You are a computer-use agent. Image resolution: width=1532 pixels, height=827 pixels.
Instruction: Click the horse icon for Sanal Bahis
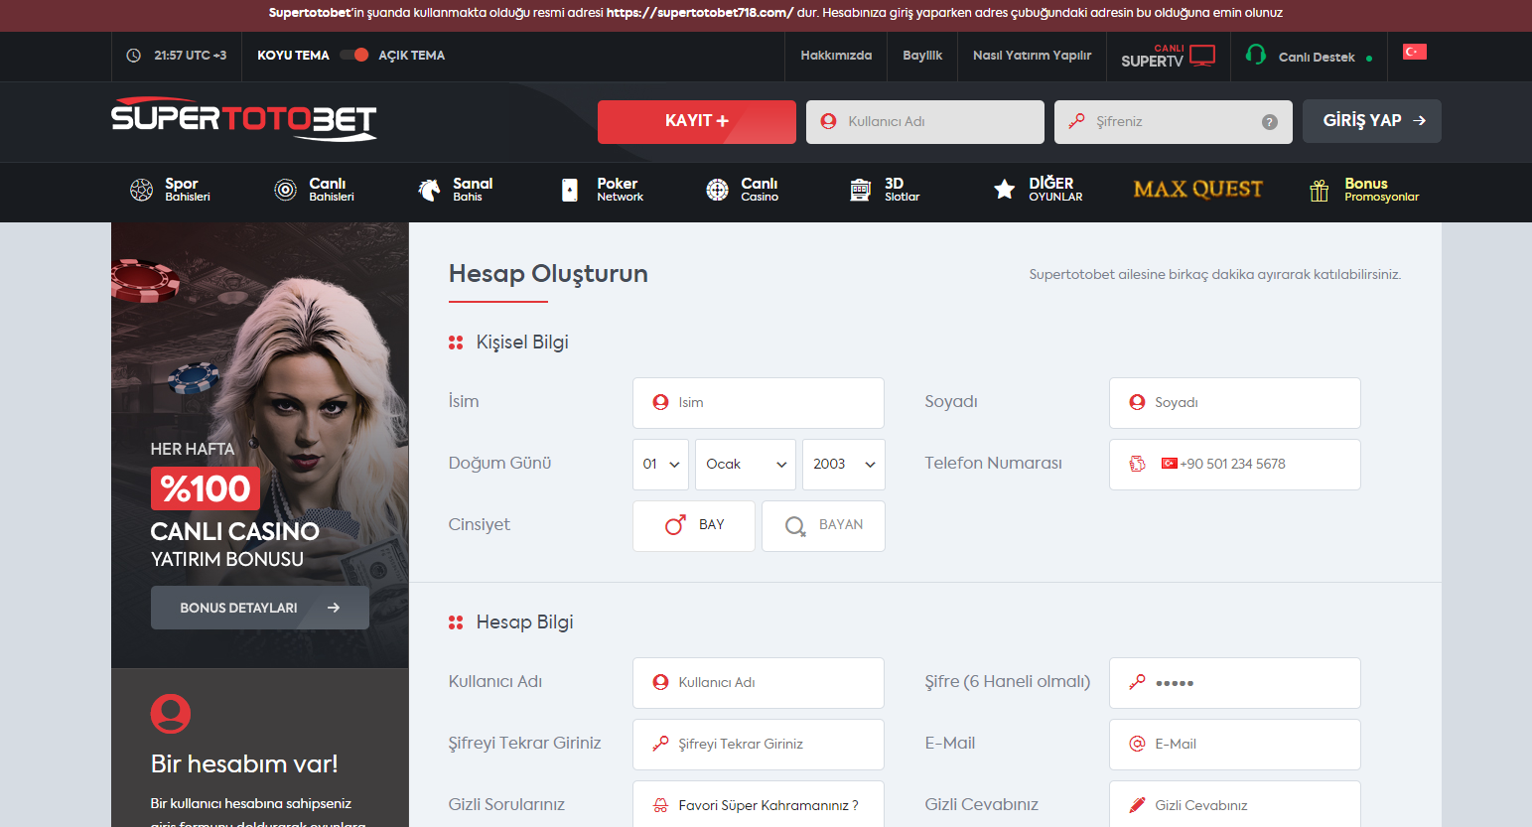[x=429, y=190]
